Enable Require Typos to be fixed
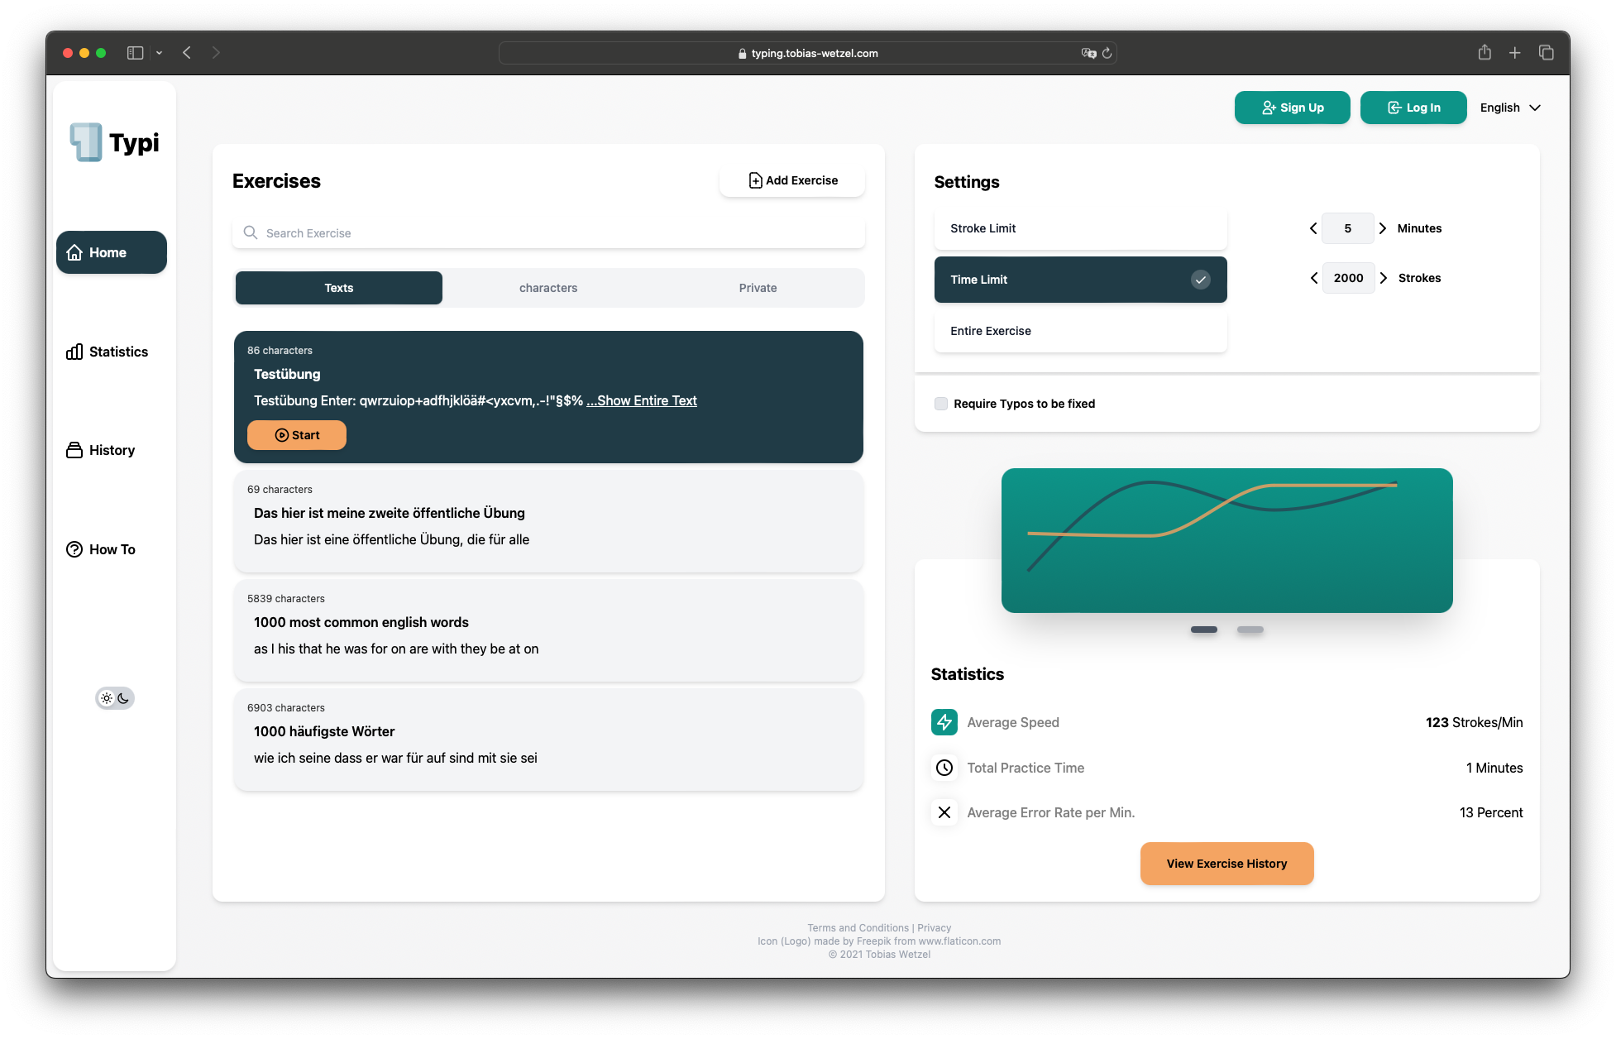Viewport: 1616px width, 1039px height. pos(941,404)
